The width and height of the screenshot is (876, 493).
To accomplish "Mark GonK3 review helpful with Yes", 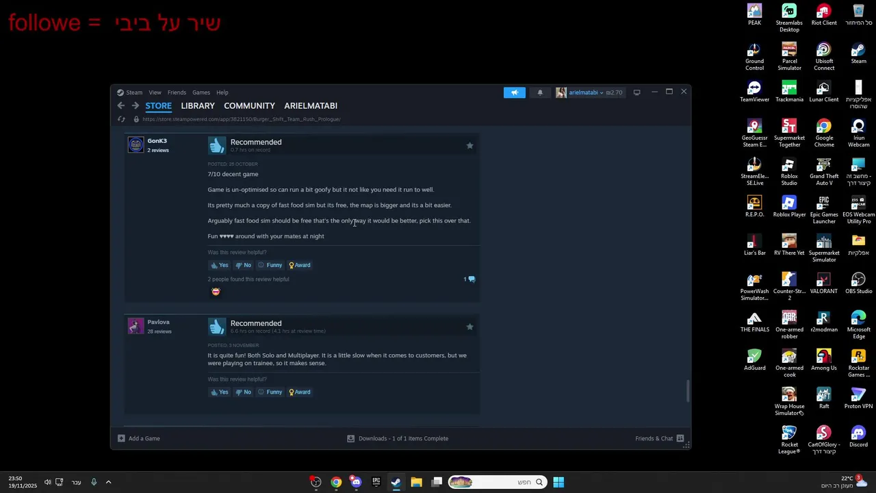I will (x=220, y=265).
